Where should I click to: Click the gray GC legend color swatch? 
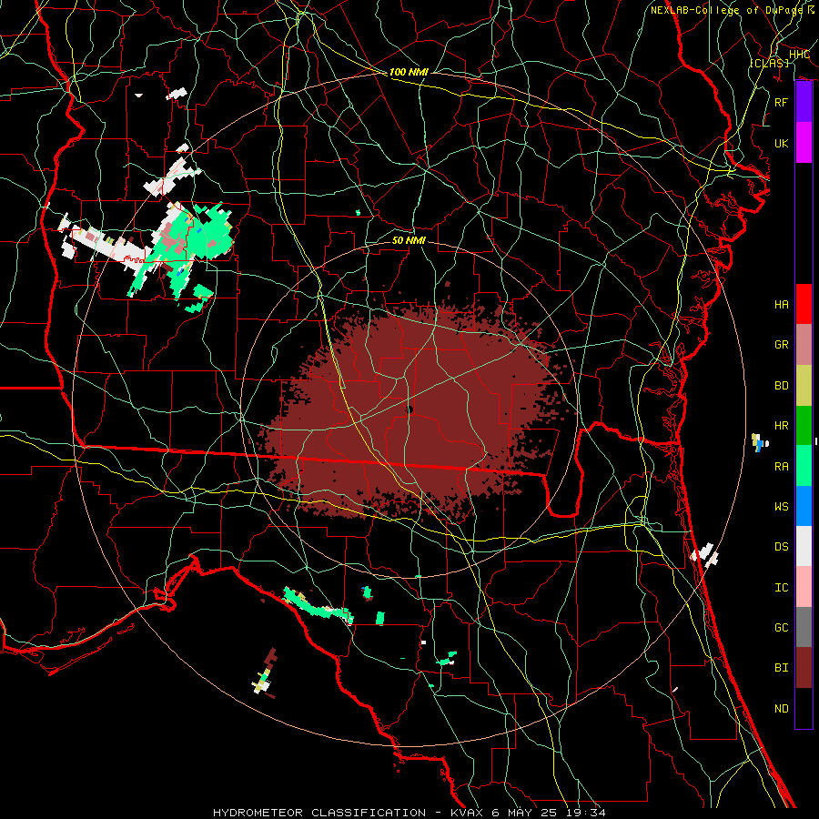(x=804, y=627)
